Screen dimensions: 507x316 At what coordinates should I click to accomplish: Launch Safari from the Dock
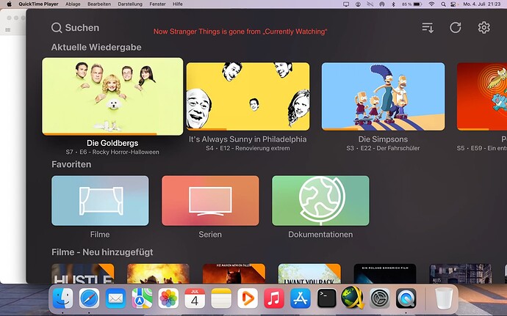click(89, 298)
